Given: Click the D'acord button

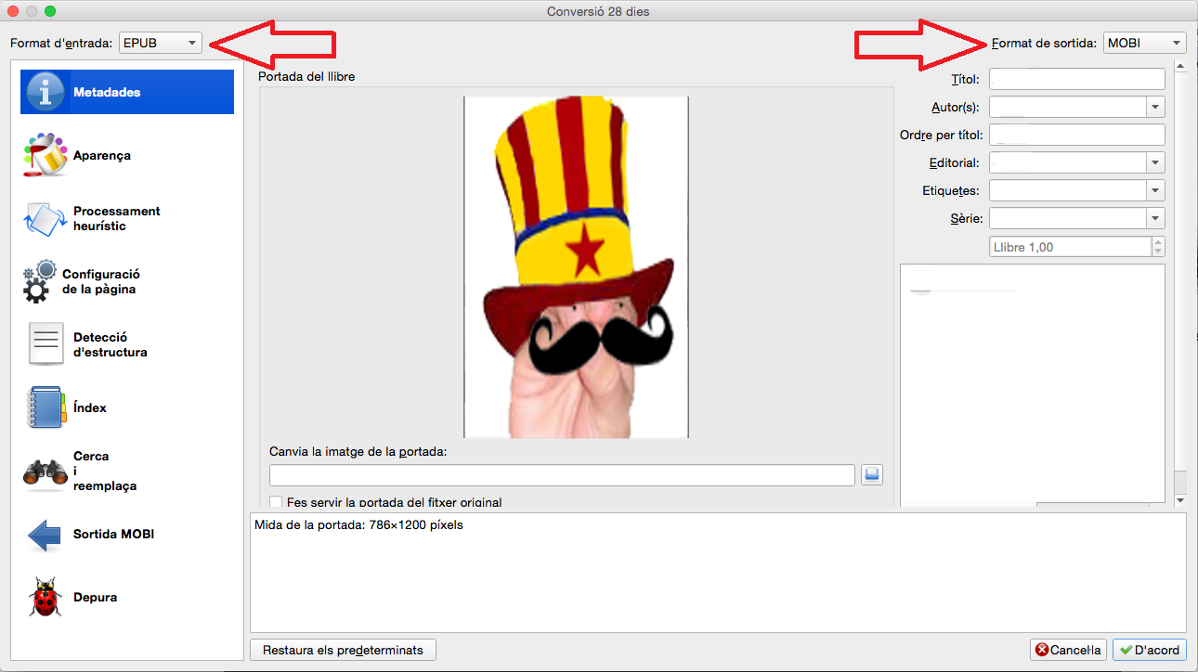Looking at the screenshot, I should 1149,650.
